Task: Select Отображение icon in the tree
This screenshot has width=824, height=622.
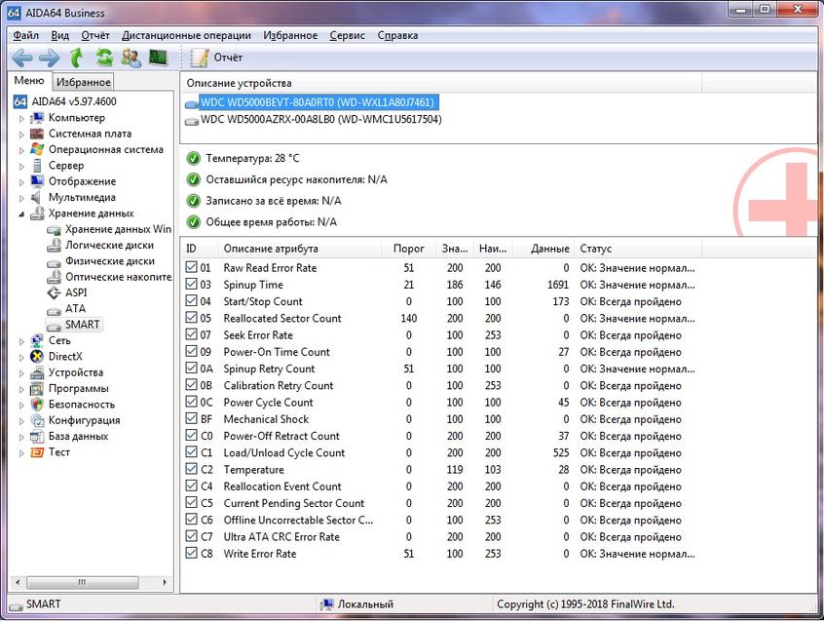Action: 37,181
